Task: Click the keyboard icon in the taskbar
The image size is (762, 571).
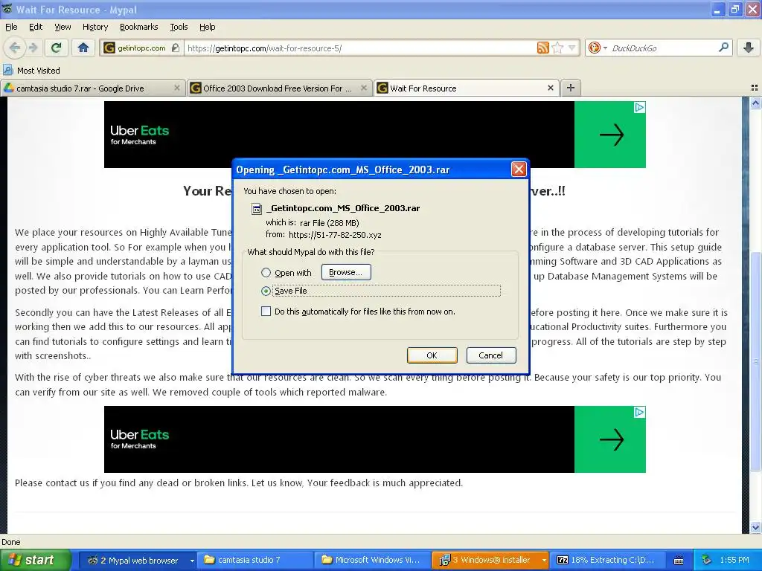Action: pyautogui.click(x=679, y=561)
